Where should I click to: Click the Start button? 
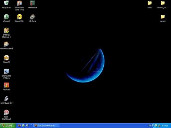[8, 126]
